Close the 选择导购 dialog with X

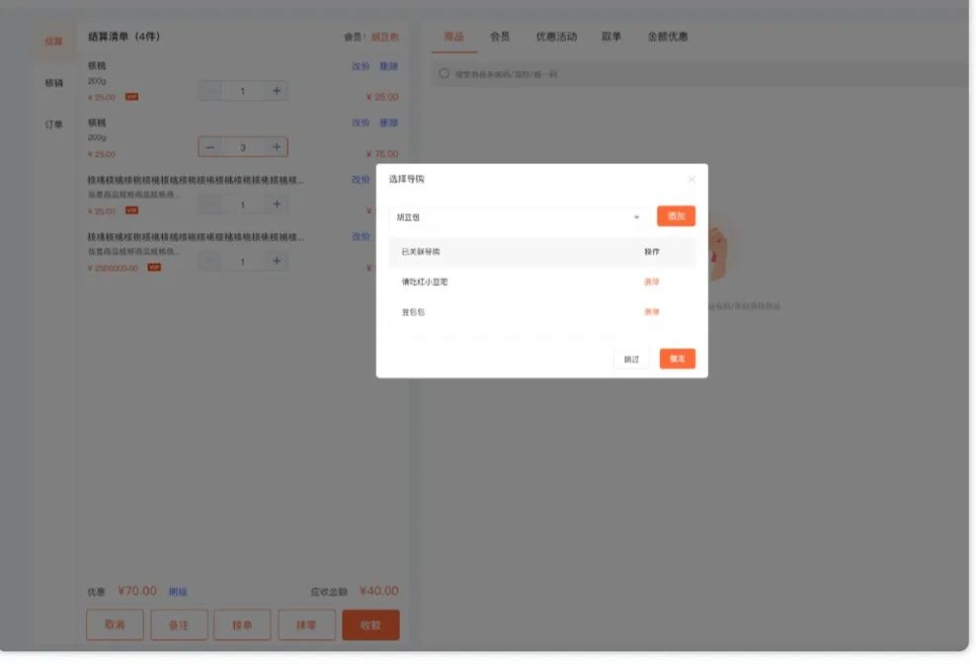click(x=691, y=179)
